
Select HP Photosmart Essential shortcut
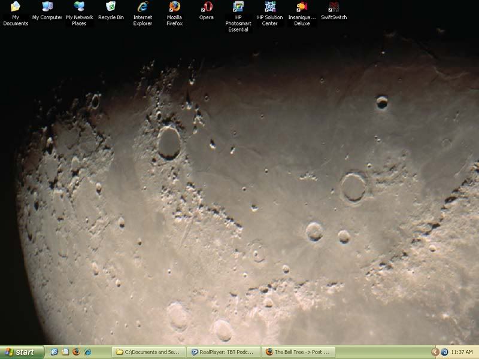pos(238,16)
